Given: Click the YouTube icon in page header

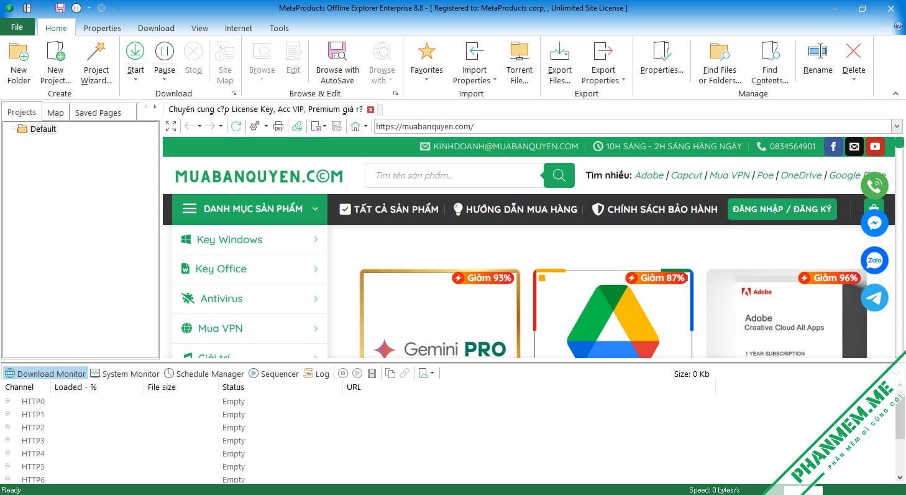Looking at the screenshot, I should [x=875, y=147].
